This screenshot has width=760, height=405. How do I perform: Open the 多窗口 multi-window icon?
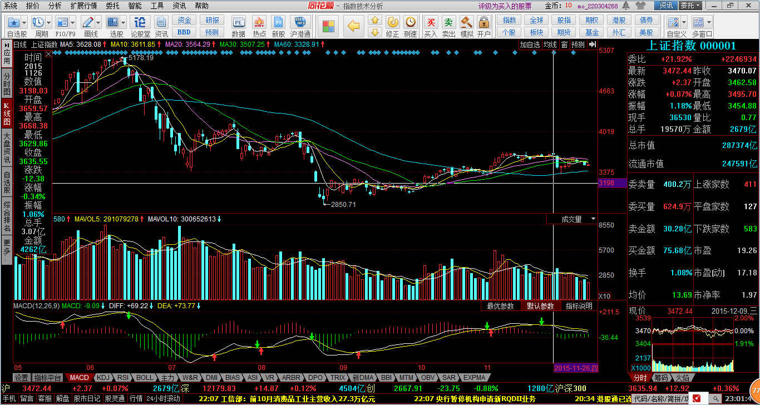point(698,22)
